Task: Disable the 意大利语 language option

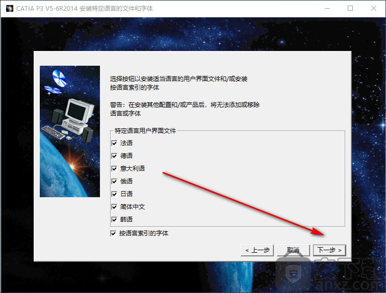Action: point(114,169)
